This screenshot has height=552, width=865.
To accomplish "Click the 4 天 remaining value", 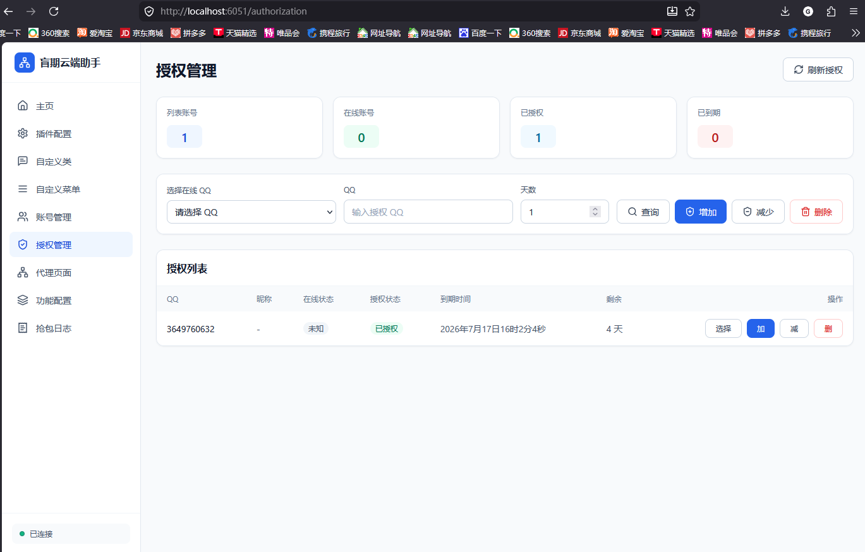I will tap(615, 329).
